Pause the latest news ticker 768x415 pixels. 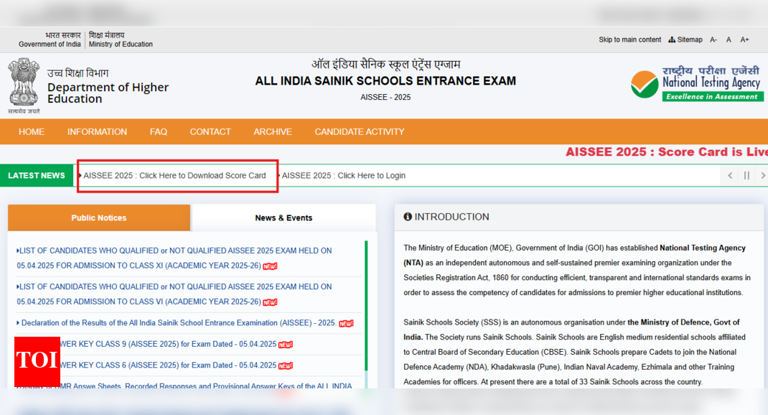(x=746, y=175)
